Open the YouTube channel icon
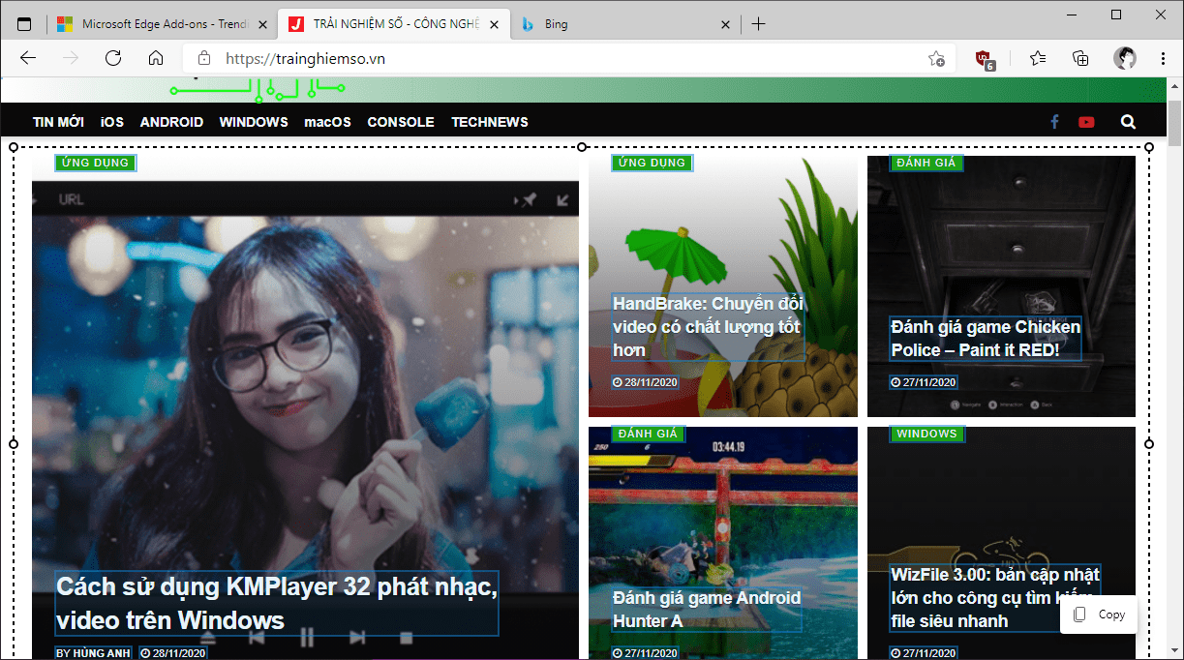1184x660 pixels. pos(1086,122)
